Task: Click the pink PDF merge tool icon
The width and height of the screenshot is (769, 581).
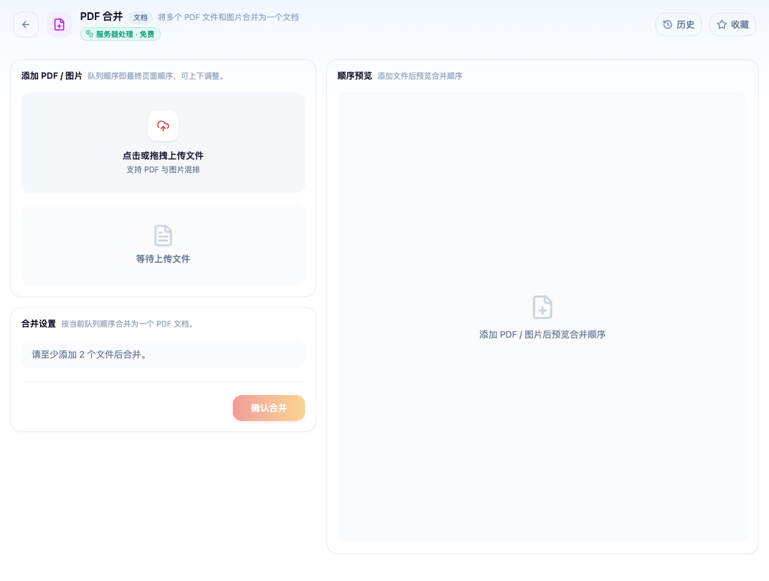Action: [x=59, y=25]
